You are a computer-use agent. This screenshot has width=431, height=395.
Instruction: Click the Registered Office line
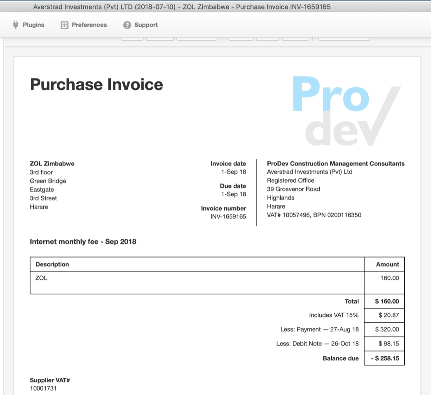pos(290,180)
